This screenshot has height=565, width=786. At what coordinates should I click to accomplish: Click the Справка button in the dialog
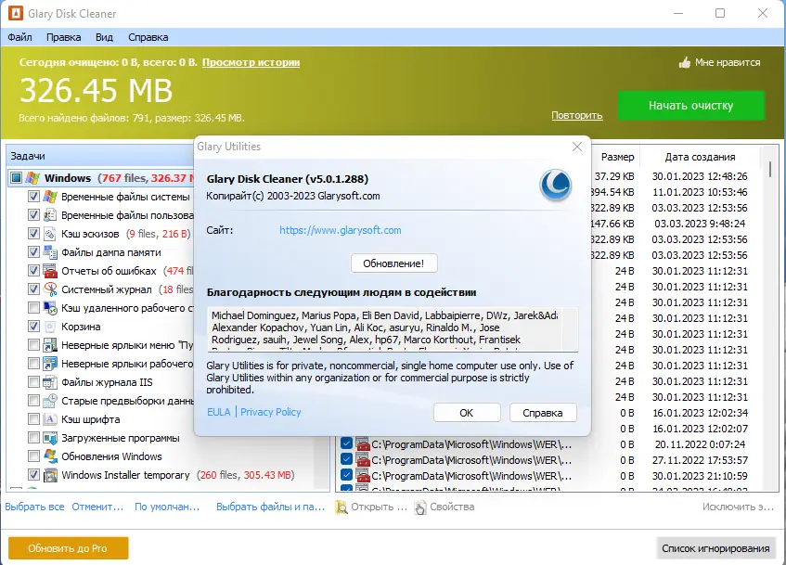pyautogui.click(x=543, y=413)
